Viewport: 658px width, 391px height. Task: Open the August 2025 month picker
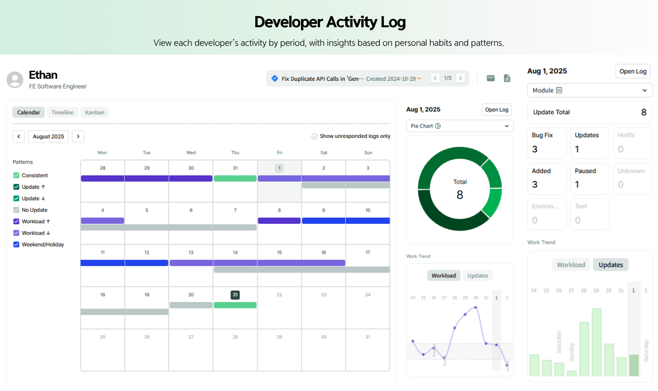(48, 136)
